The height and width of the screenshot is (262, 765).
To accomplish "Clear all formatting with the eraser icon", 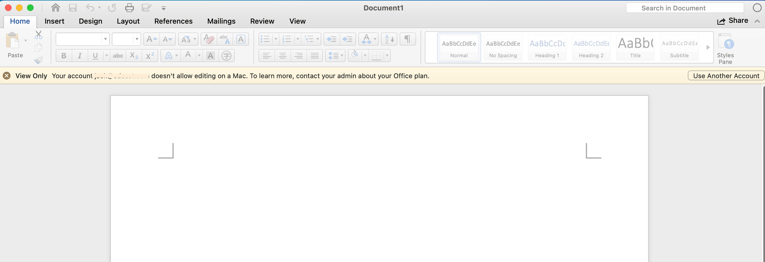I will coord(209,39).
